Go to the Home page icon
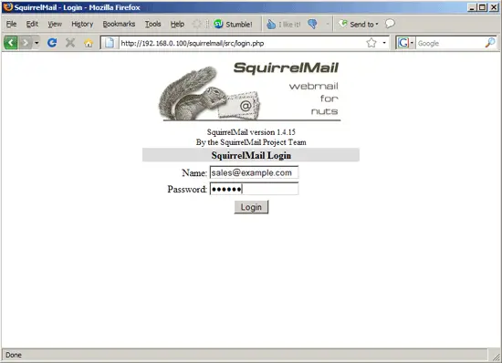Viewport: 502px width, 363px height. pos(89,43)
